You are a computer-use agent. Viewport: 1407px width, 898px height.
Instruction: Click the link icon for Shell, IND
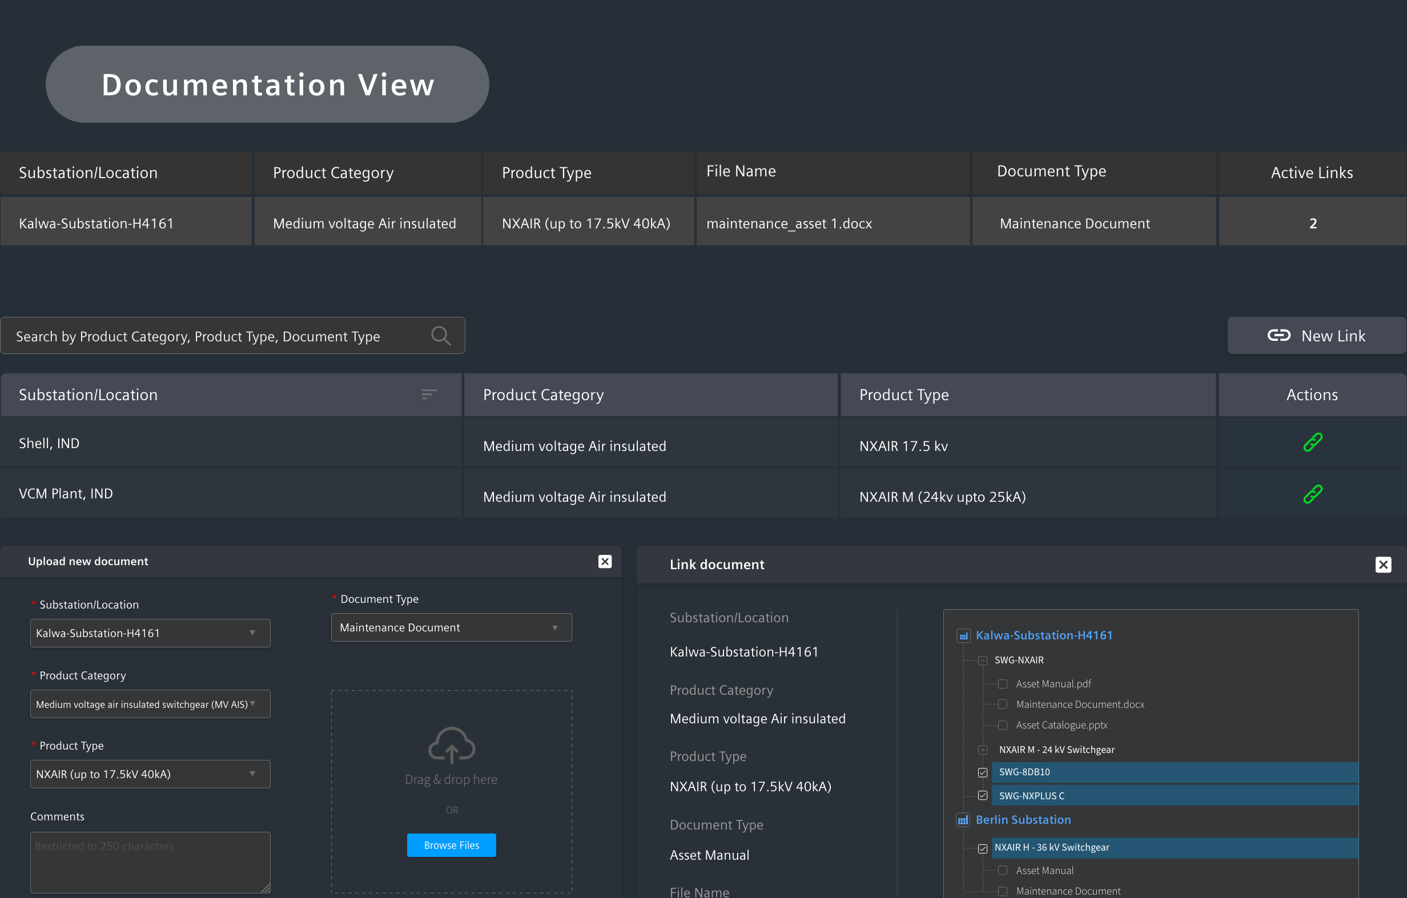coord(1312,443)
